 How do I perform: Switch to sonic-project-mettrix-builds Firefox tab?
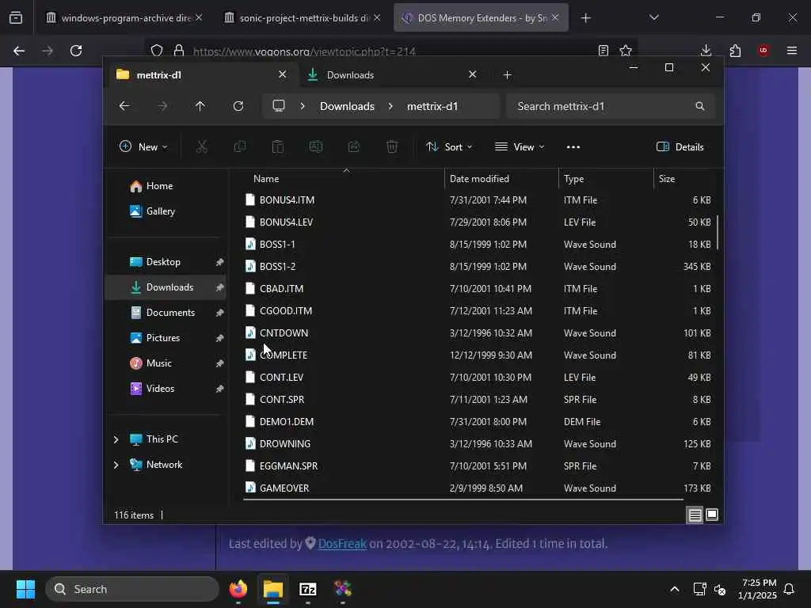pos(303,18)
